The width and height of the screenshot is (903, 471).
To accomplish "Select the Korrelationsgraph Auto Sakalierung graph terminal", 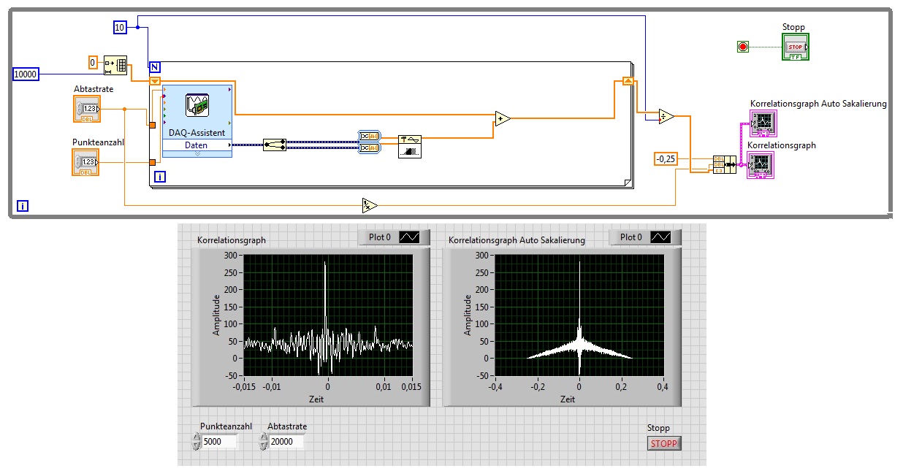I will pos(763,123).
